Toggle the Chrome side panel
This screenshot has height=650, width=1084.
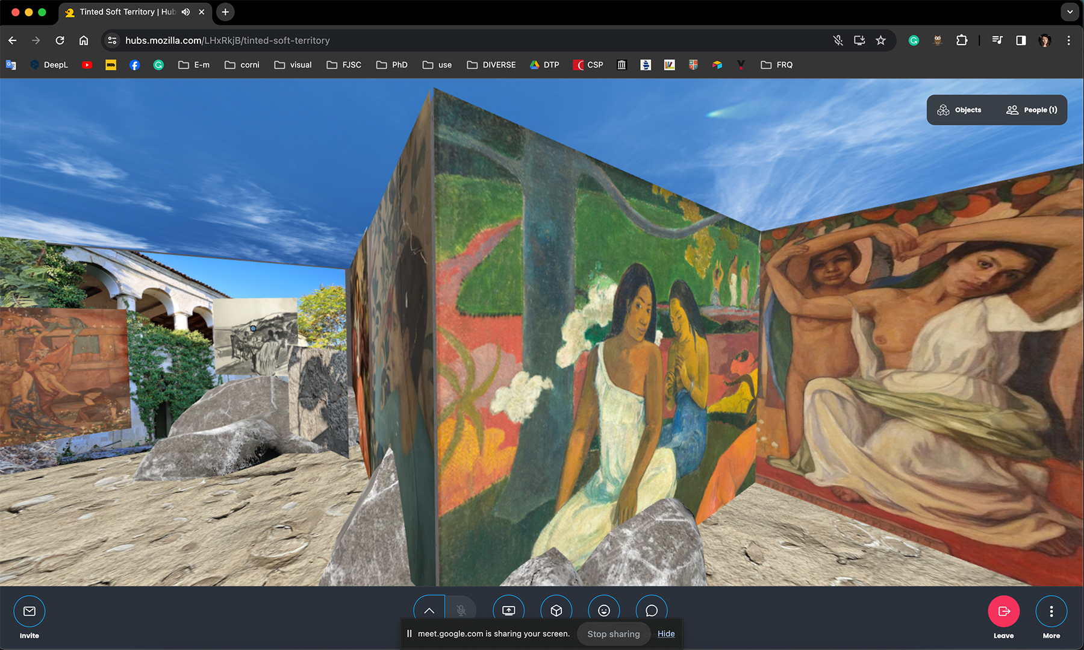click(1021, 40)
